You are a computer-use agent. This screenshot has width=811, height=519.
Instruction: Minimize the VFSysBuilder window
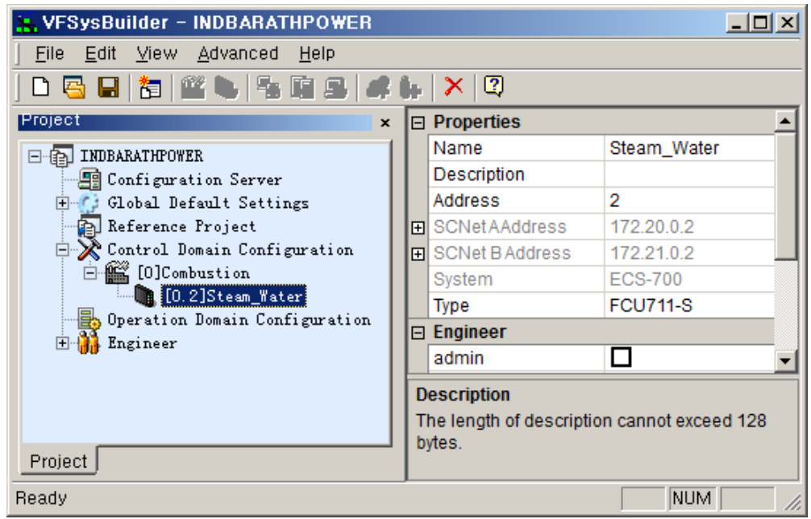click(x=738, y=23)
